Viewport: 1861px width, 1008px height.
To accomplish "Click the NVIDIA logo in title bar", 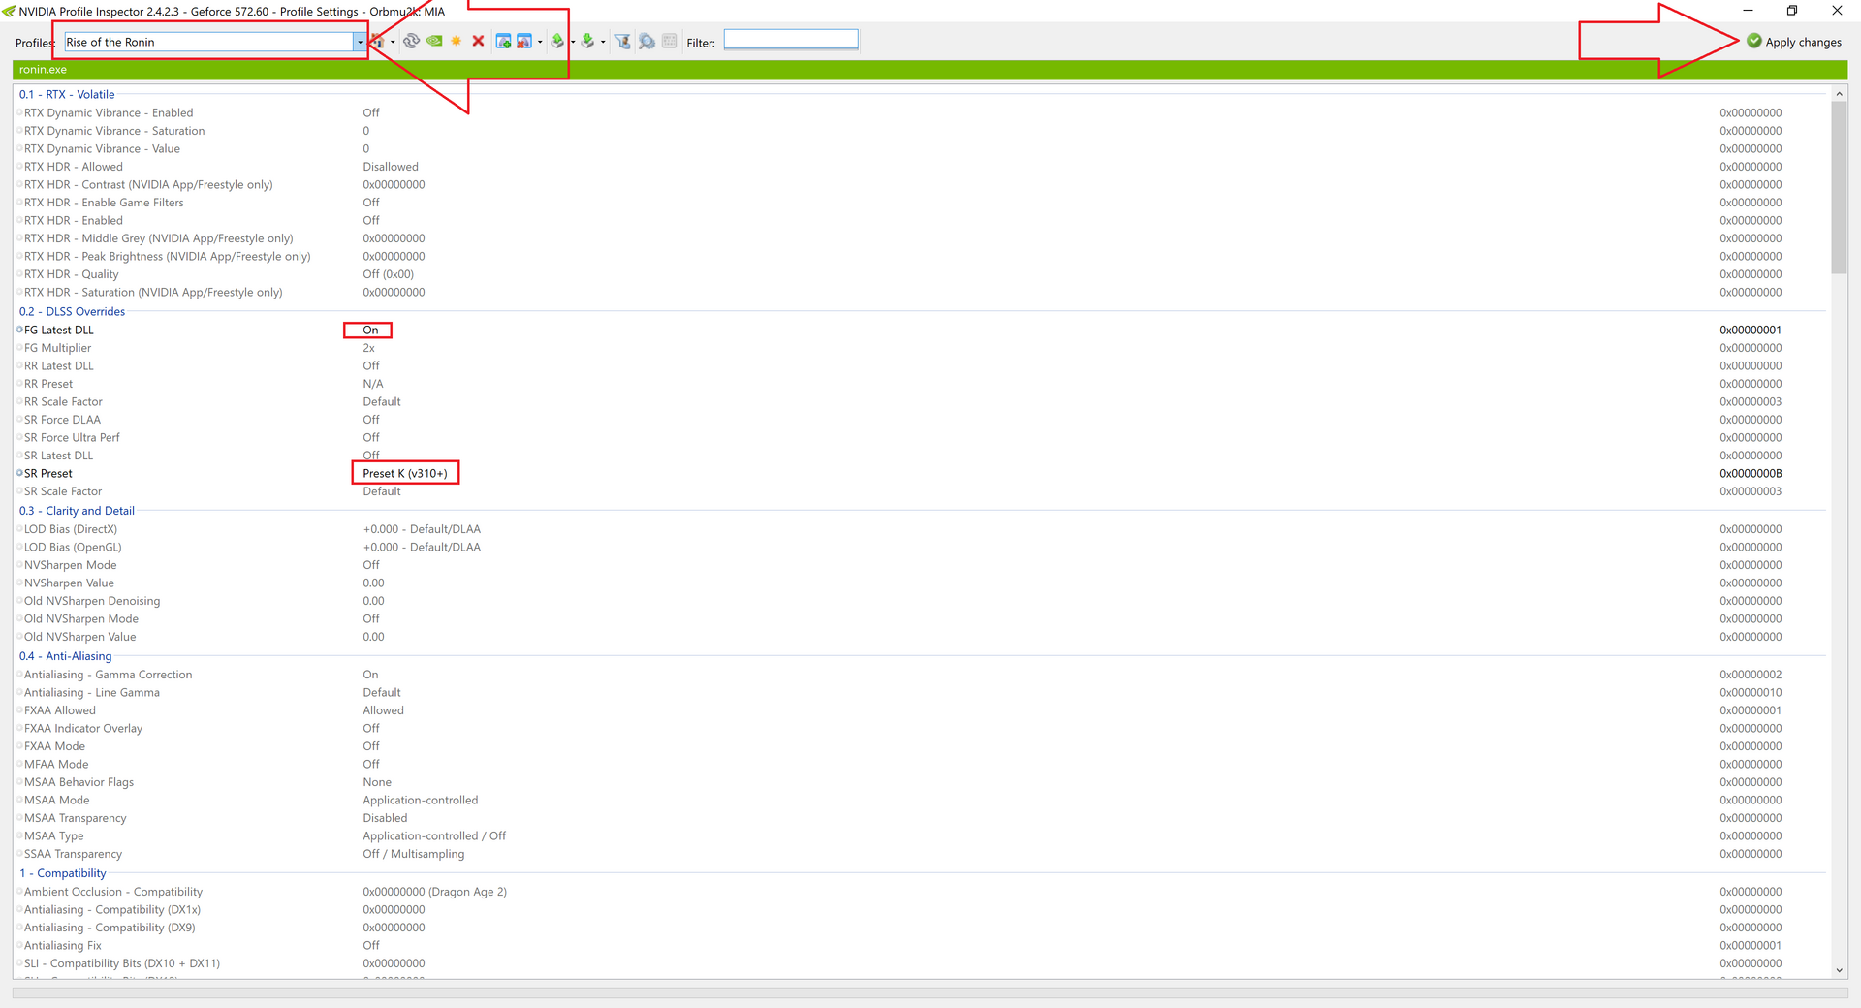I will [x=9, y=11].
